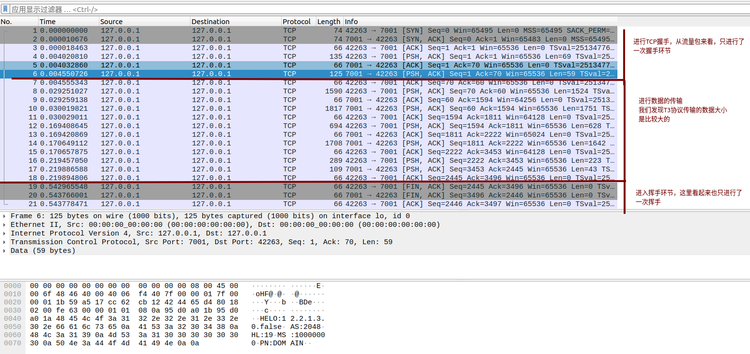
Task: Click the Length column header
Action: tap(328, 22)
